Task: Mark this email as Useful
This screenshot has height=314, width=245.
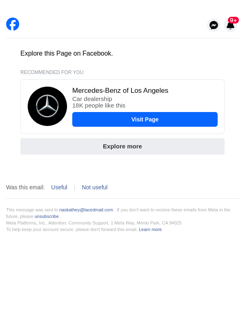Action: tap(59, 187)
